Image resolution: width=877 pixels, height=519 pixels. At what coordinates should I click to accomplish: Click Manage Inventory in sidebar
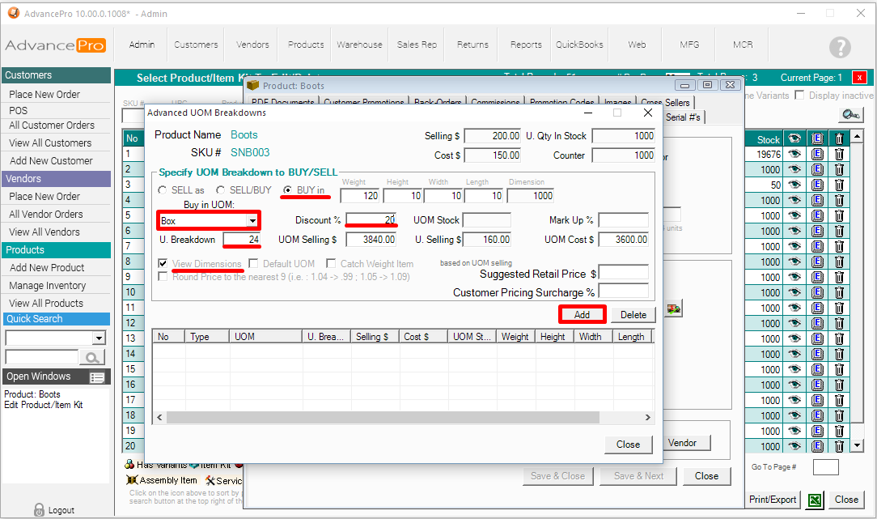pyautogui.click(x=47, y=286)
